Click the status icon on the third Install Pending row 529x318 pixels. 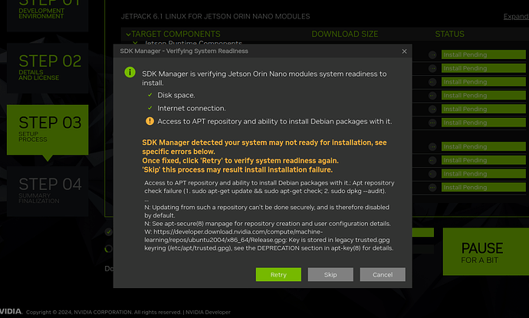(x=432, y=82)
